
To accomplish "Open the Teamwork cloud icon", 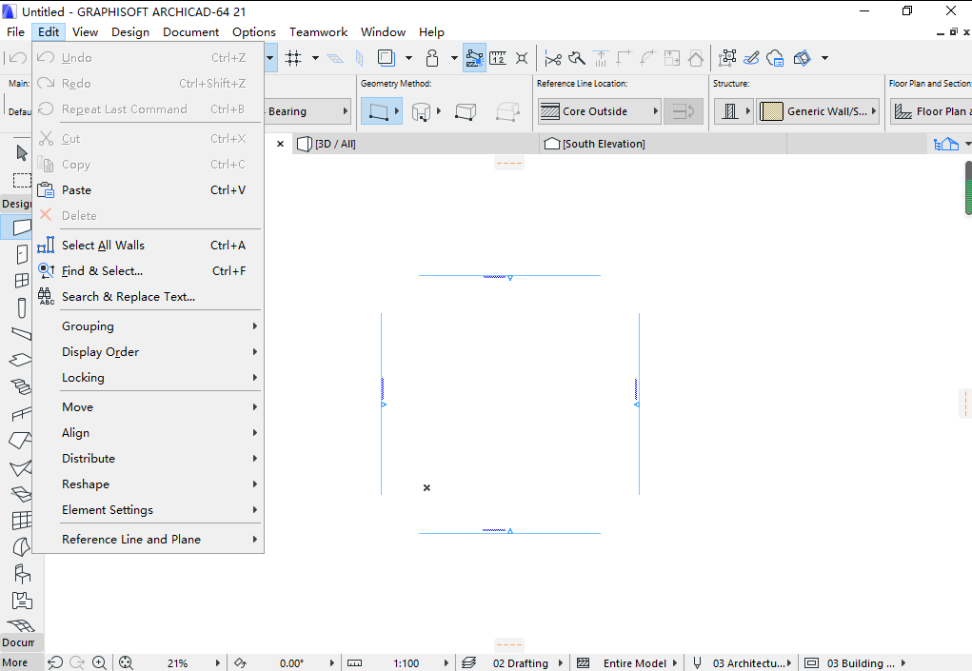I will [x=775, y=58].
